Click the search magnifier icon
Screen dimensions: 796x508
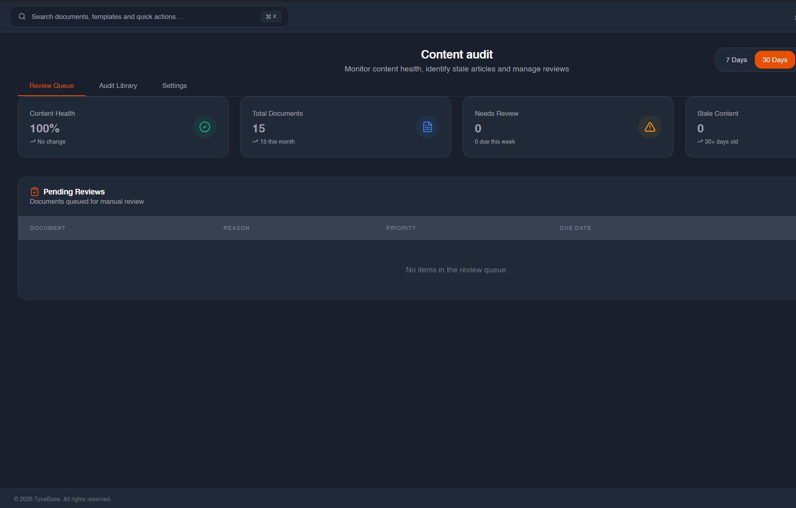(22, 17)
